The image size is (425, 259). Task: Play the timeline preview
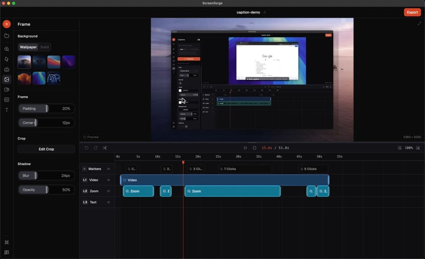tap(245, 148)
